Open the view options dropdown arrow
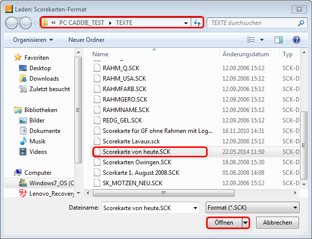The height and width of the screenshot is (239, 312). pyautogui.click(x=262, y=40)
